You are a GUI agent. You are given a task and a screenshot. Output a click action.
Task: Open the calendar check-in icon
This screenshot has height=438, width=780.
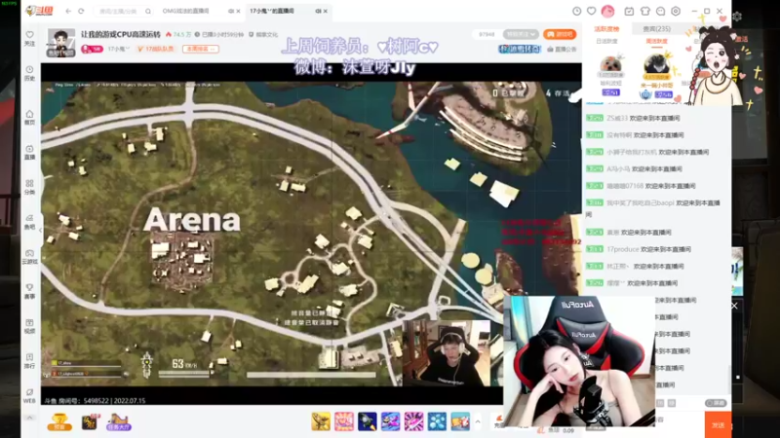point(629,11)
